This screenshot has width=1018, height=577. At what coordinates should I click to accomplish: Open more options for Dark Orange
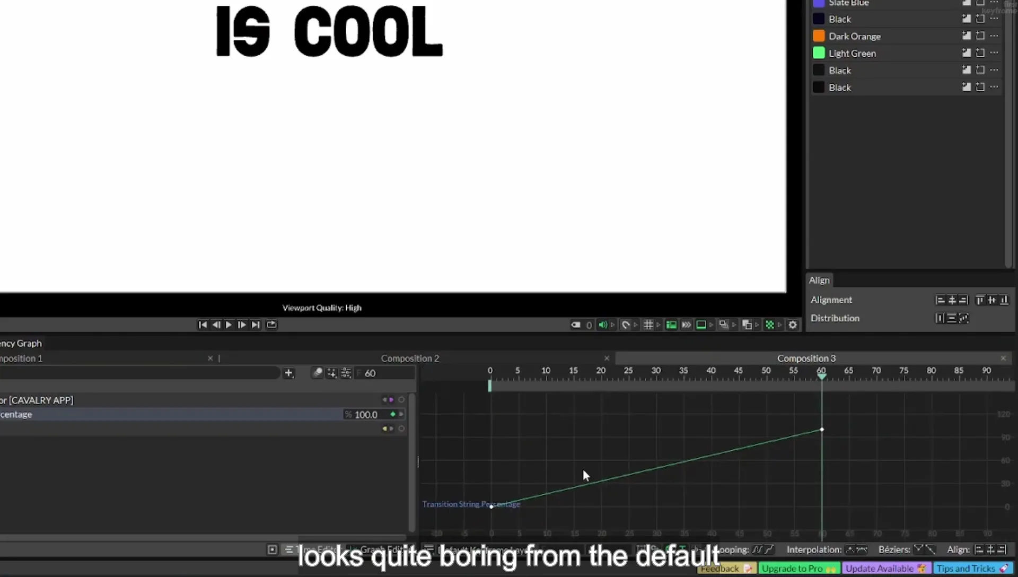click(994, 36)
